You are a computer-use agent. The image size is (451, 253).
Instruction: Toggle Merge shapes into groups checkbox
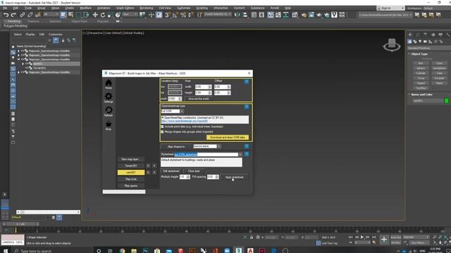(162, 132)
